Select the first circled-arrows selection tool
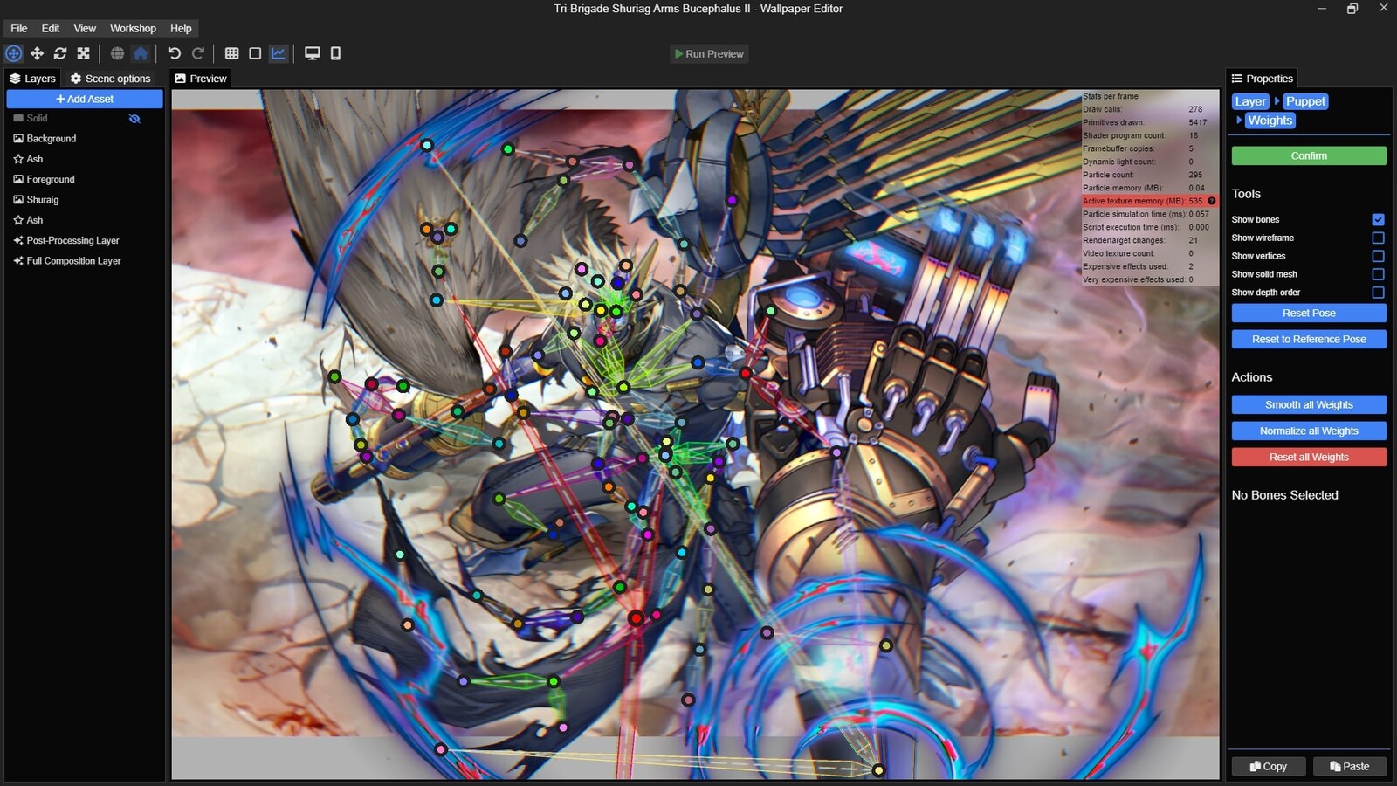 click(x=14, y=53)
